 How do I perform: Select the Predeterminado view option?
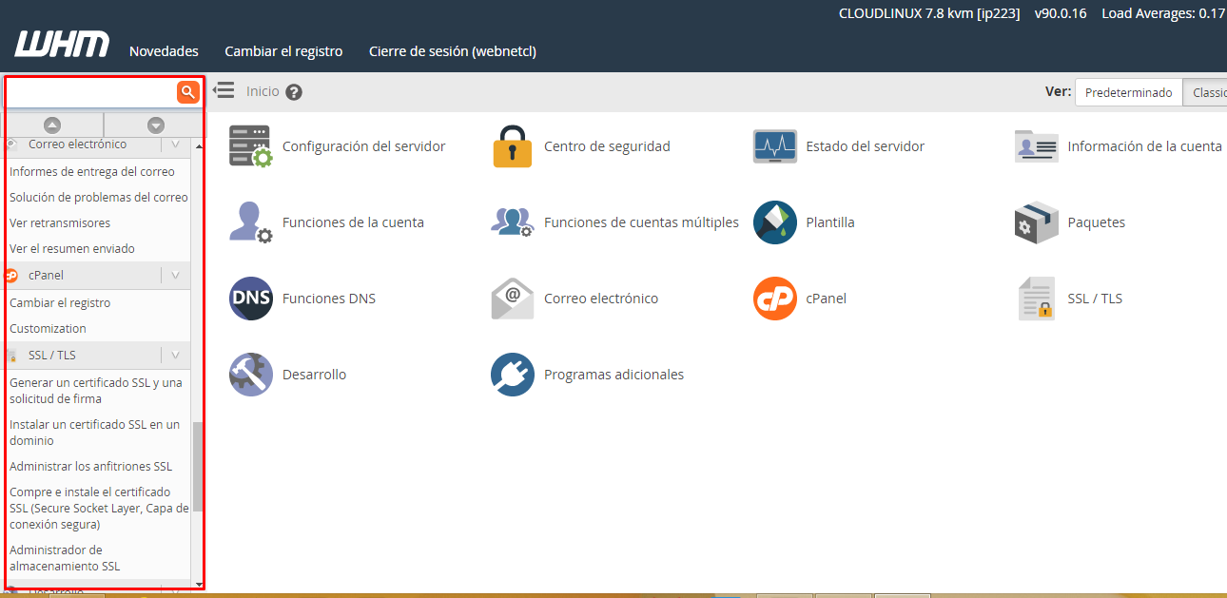coord(1128,92)
